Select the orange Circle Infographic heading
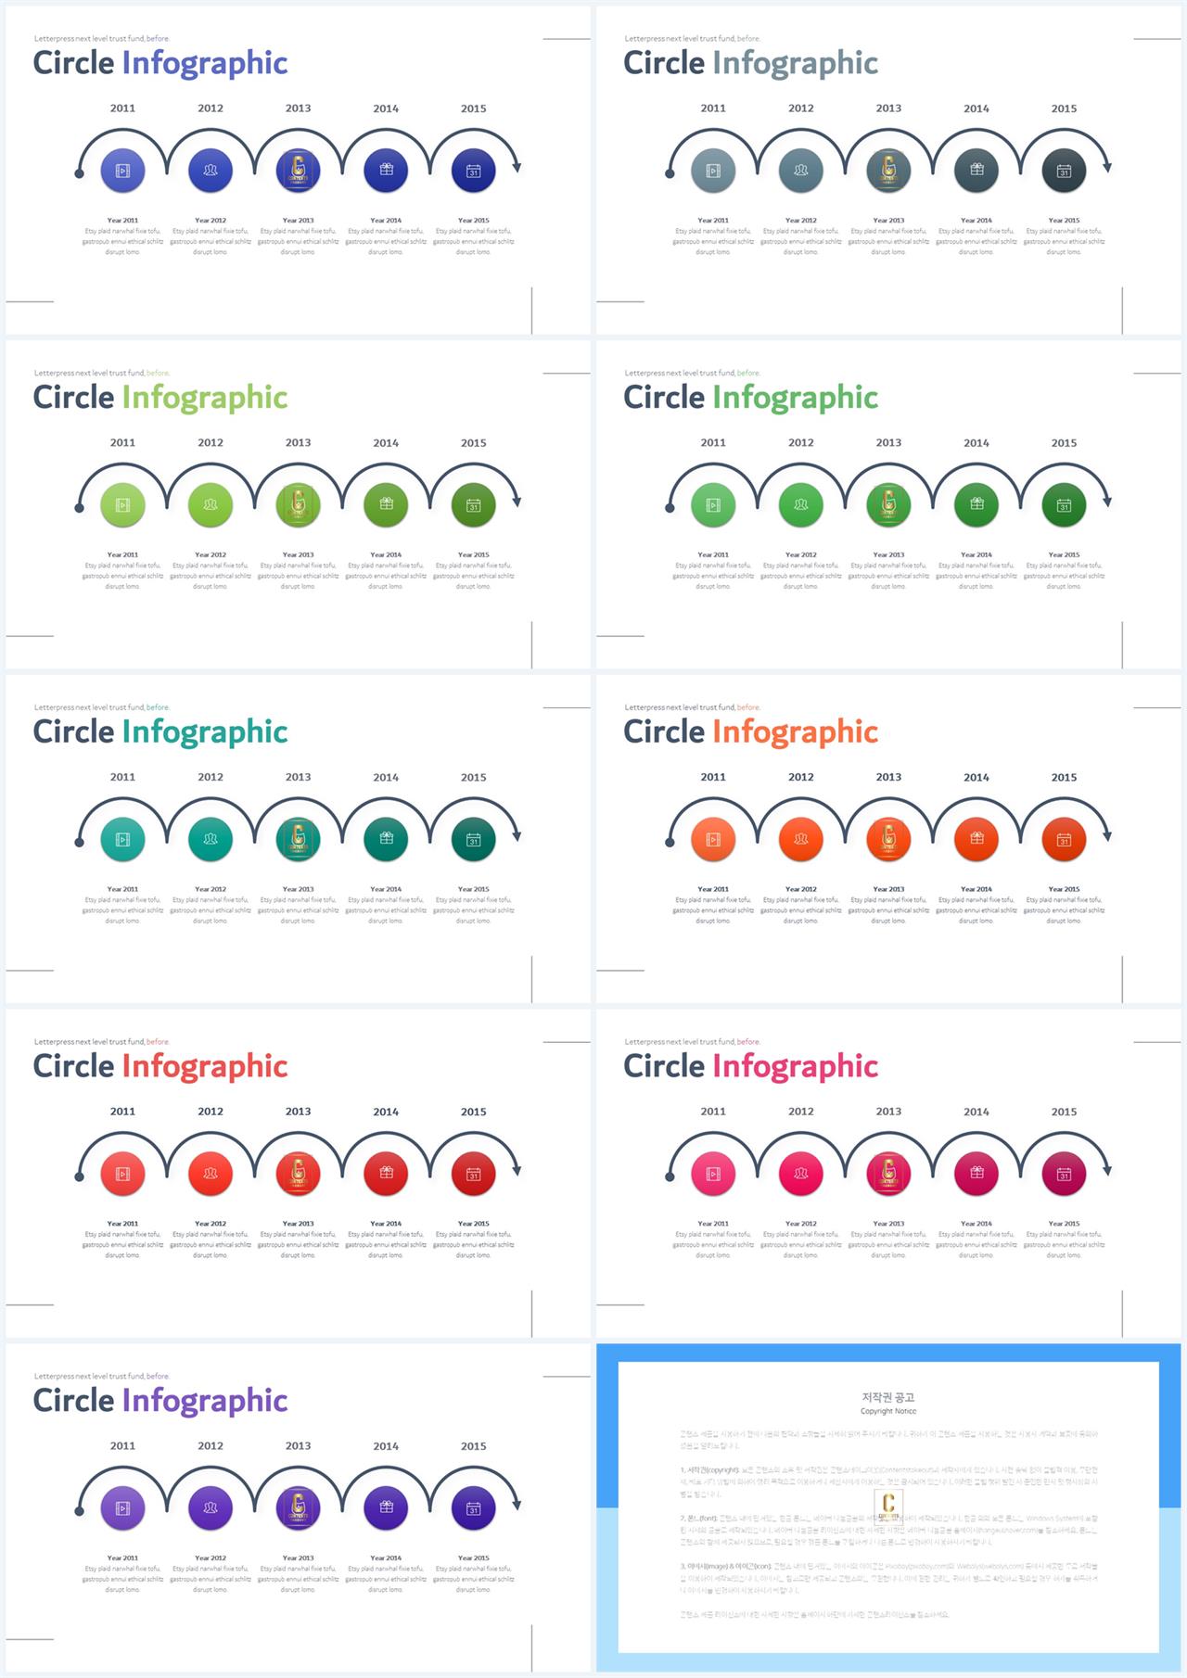1187x1678 pixels. [x=751, y=731]
